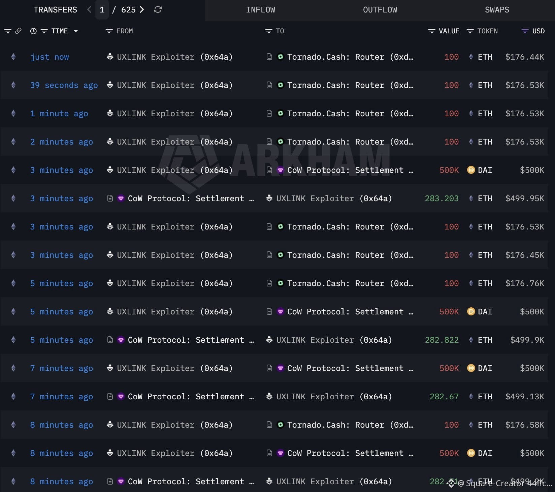This screenshot has width=555, height=492.
Task: Click CoW Protocol logo in 282.822 ETH row
Action: point(121,340)
